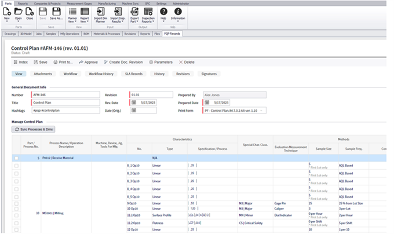Expand the Inspection Reports dropdown

click(148, 20)
